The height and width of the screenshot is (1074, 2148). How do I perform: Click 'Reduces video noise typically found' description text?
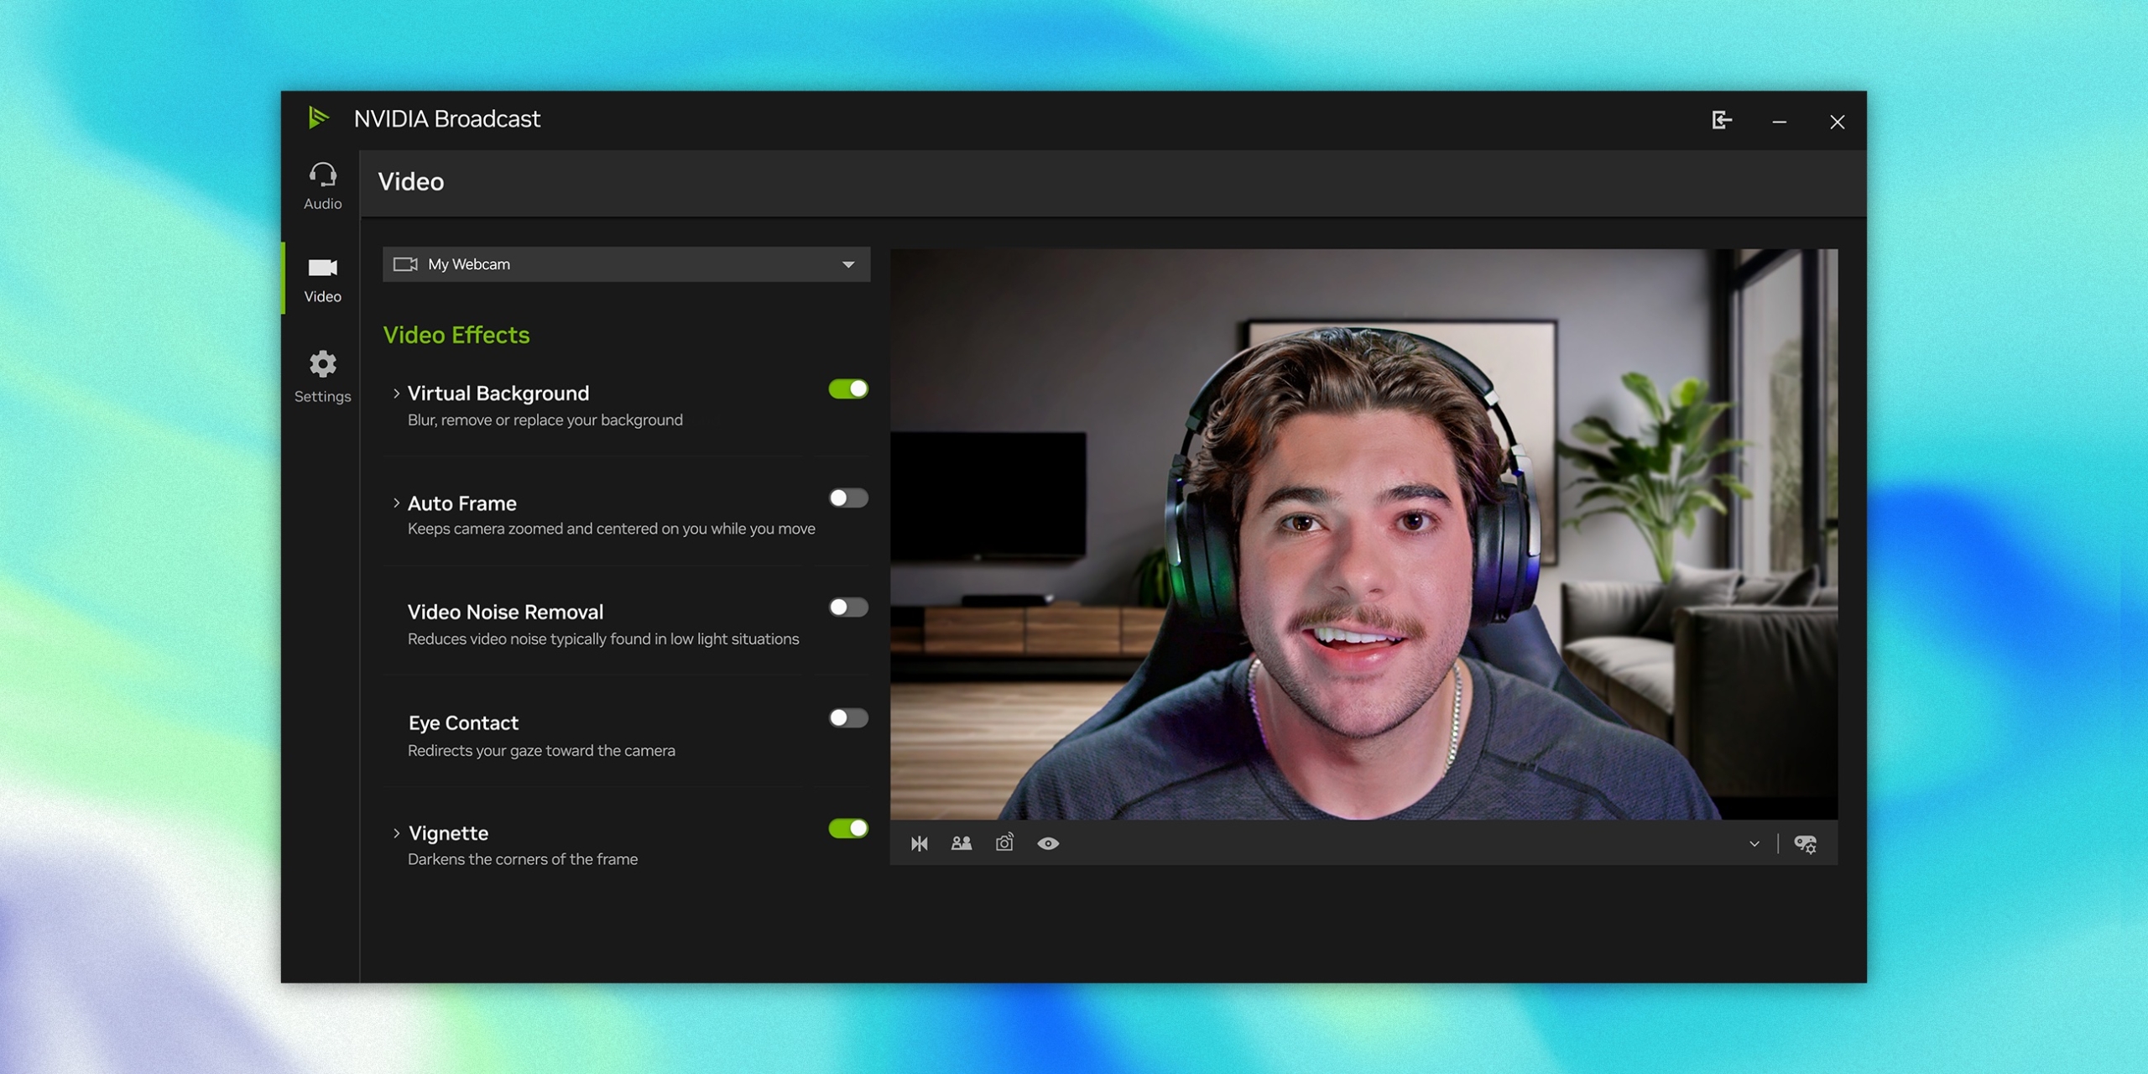point(603,639)
